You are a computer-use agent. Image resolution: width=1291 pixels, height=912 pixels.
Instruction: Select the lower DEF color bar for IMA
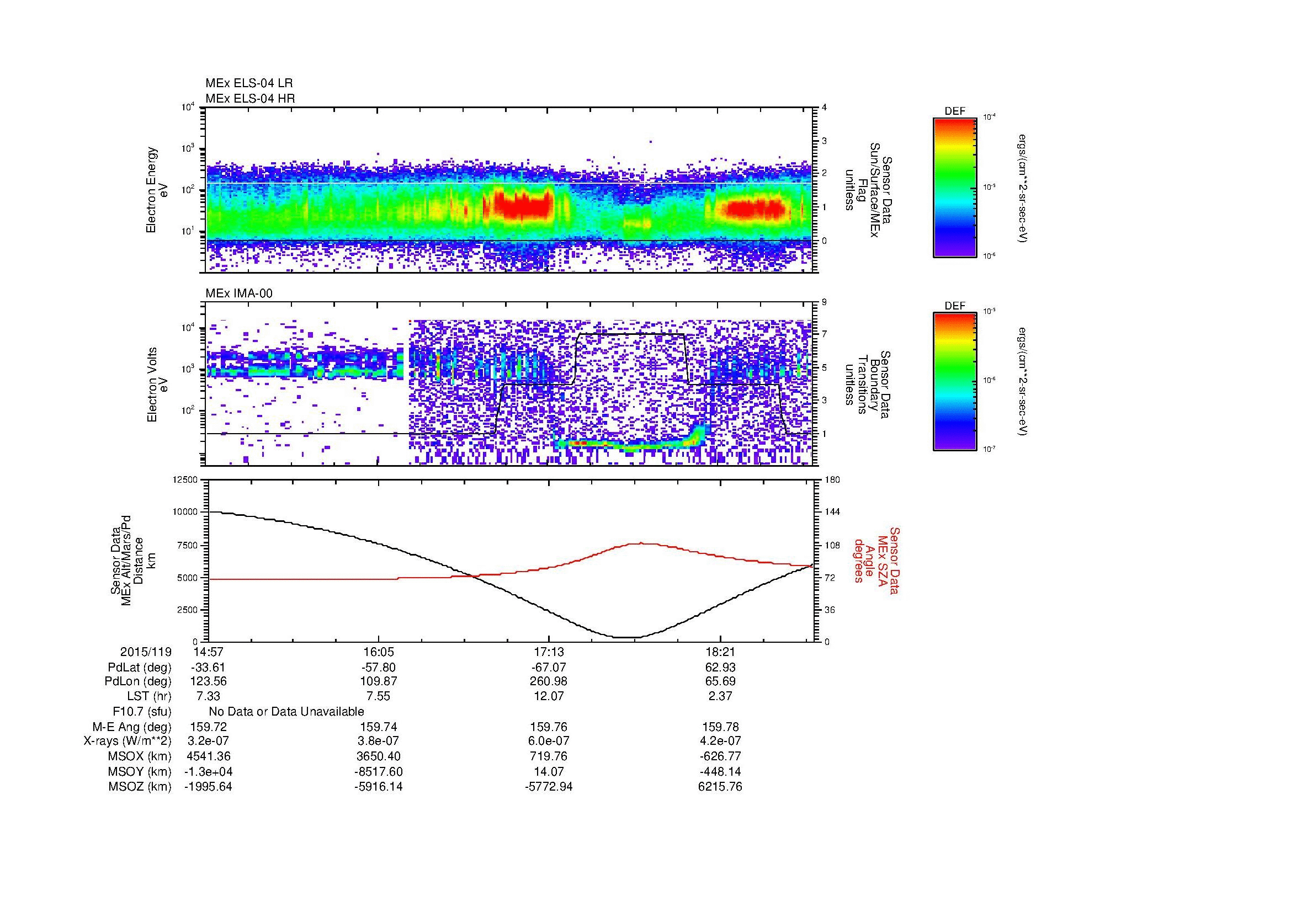(x=955, y=382)
